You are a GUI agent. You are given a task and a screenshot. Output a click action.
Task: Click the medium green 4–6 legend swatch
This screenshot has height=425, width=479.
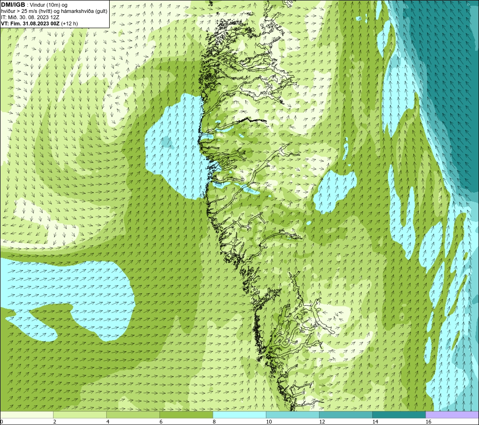(x=133, y=414)
